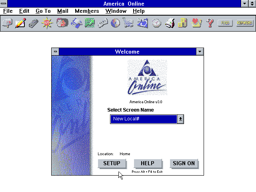Viewport: 256px width, 192px height.
Task: Click the restore button of the America Online window
Action: pos(252,4)
